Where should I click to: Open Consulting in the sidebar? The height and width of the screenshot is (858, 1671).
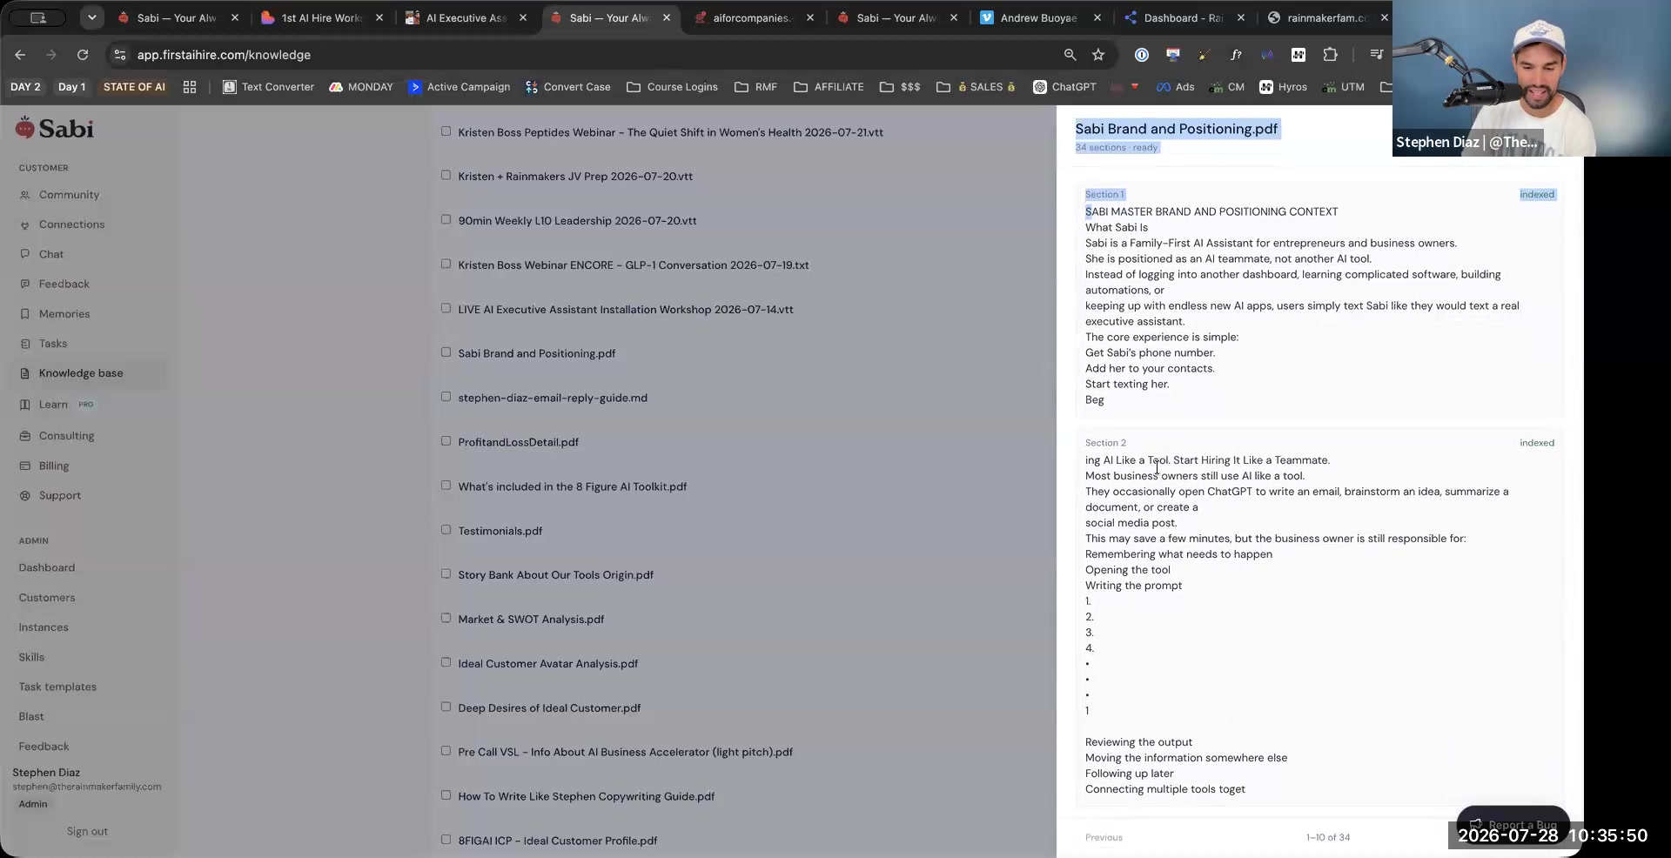tap(66, 436)
